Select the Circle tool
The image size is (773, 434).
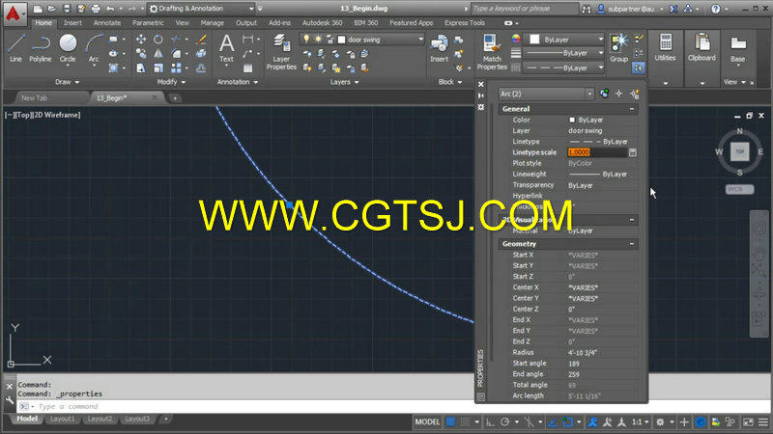68,48
